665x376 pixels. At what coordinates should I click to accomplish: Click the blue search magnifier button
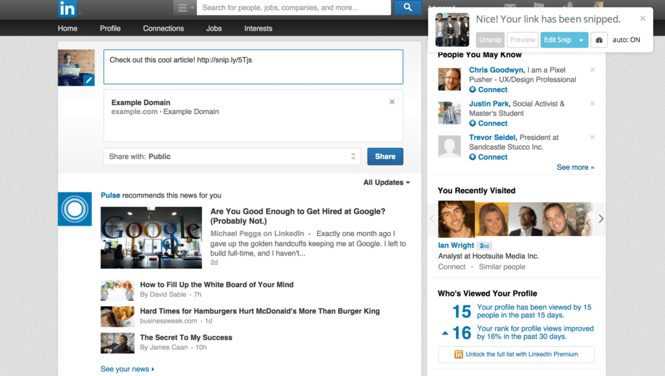407,8
